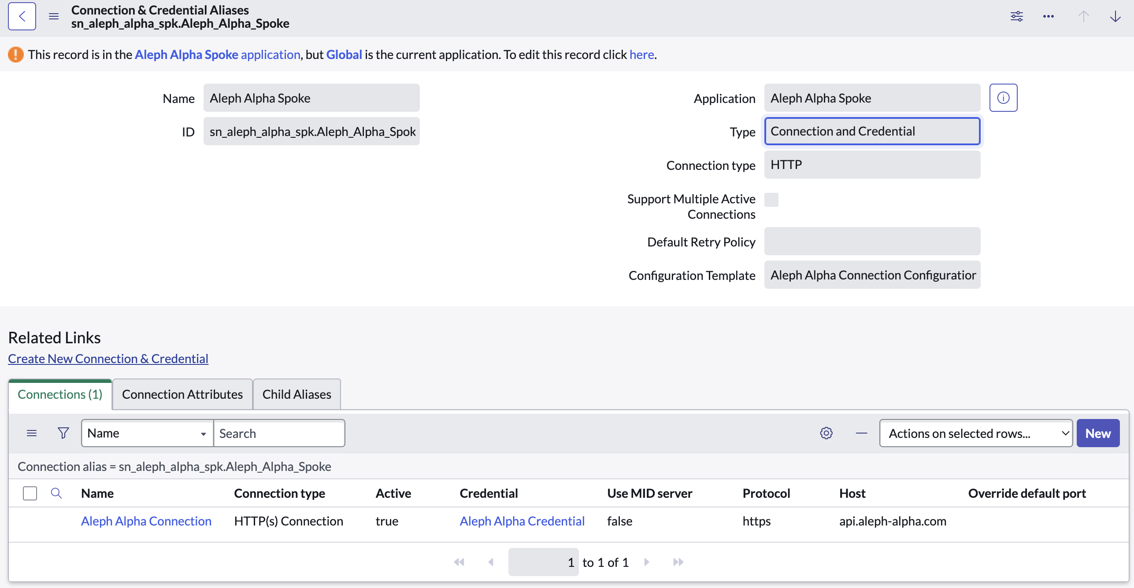
Task: Click the Global application link
Action: click(x=344, y=55)
